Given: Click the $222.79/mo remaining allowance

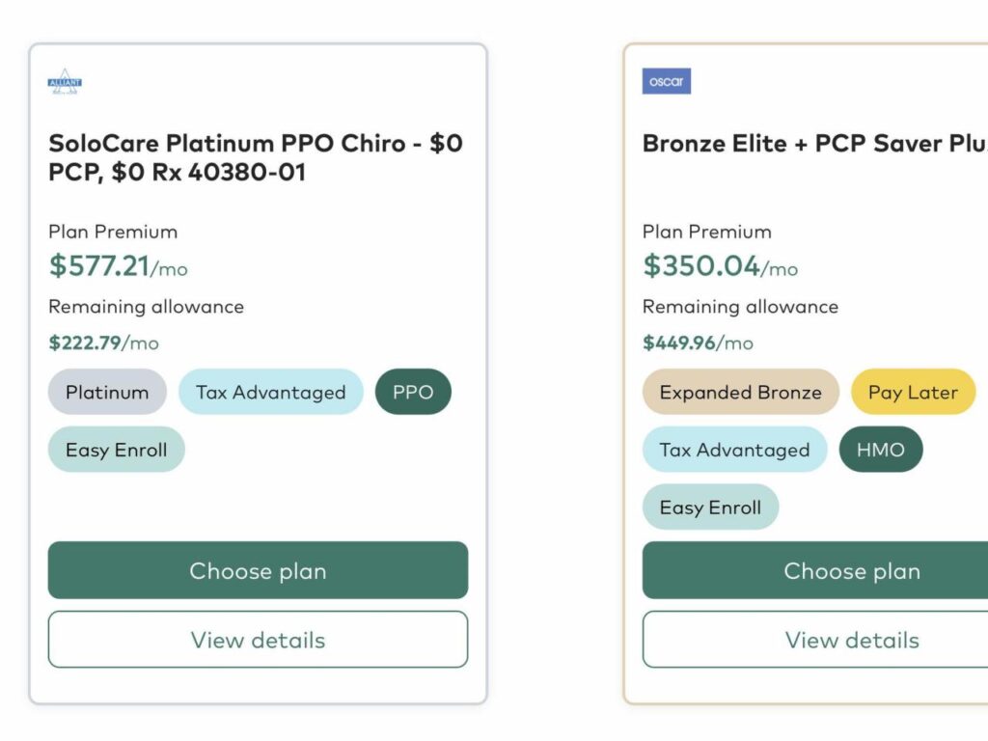Looking at the screenshot, I should point(103,343).
